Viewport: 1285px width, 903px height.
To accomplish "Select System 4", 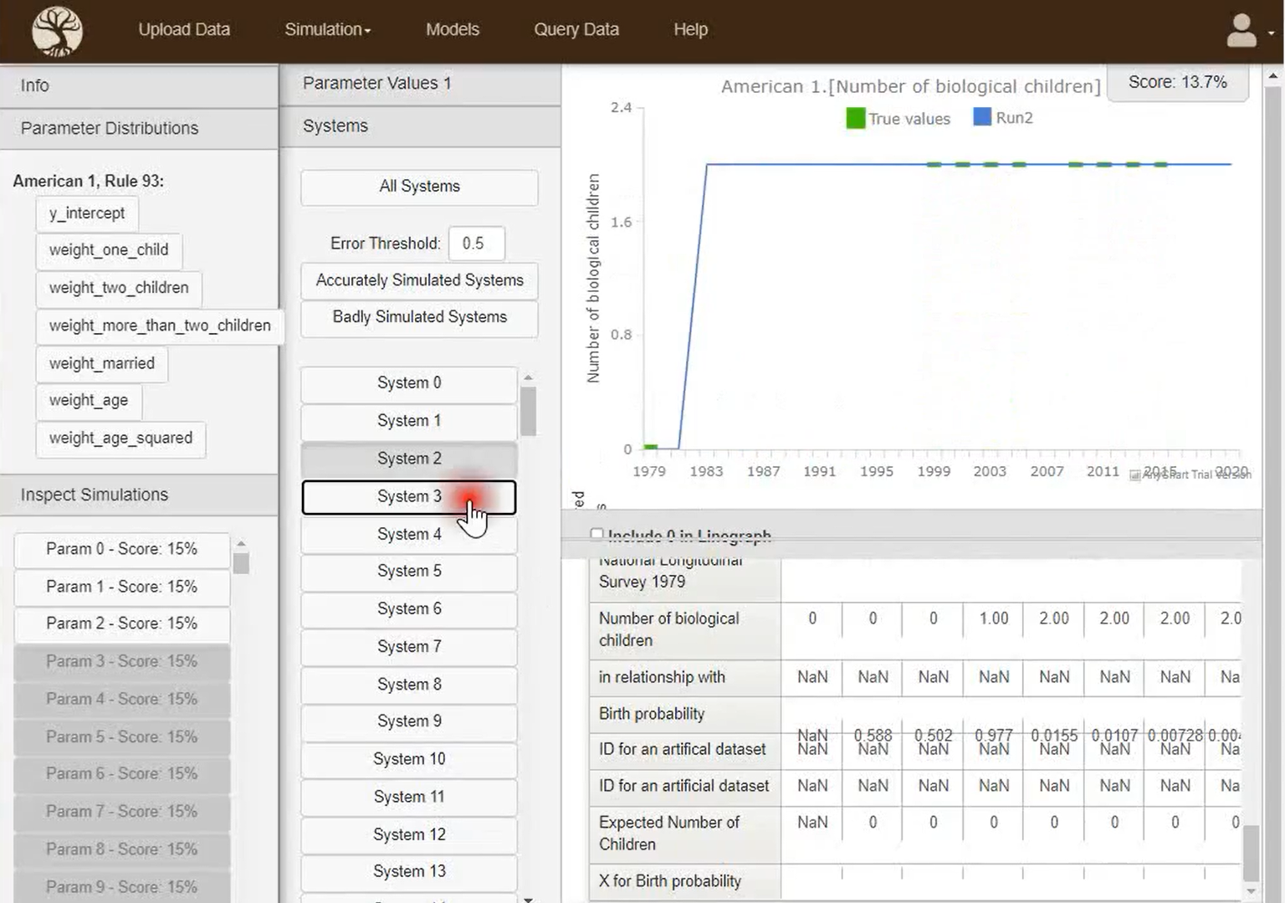I will click(409, 534).
